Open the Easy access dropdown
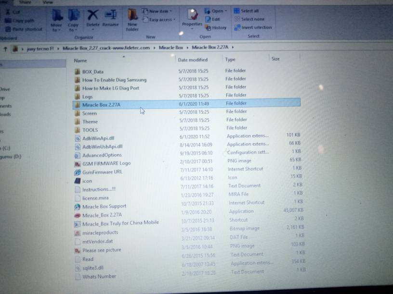Viewport: 393px width, 294px height. [x=159, y=20]
